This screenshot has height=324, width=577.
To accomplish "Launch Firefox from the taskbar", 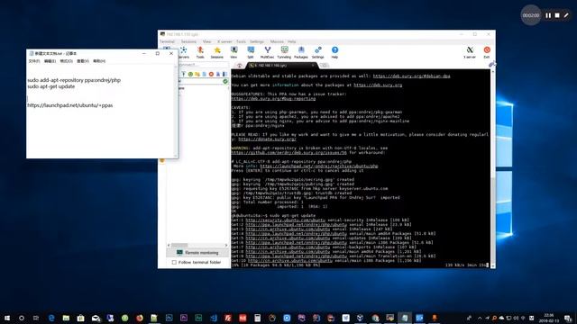I will point(140,318).
